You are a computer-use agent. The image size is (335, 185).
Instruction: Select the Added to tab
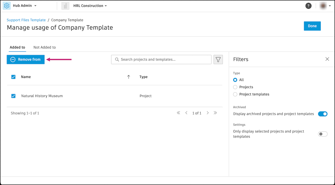pyautogui.click(x=17, y=47)
